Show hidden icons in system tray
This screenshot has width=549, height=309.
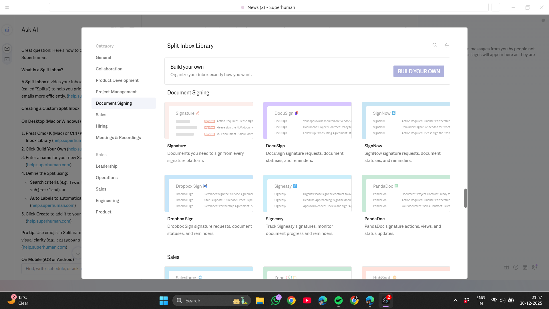click(x=455, y=300)
